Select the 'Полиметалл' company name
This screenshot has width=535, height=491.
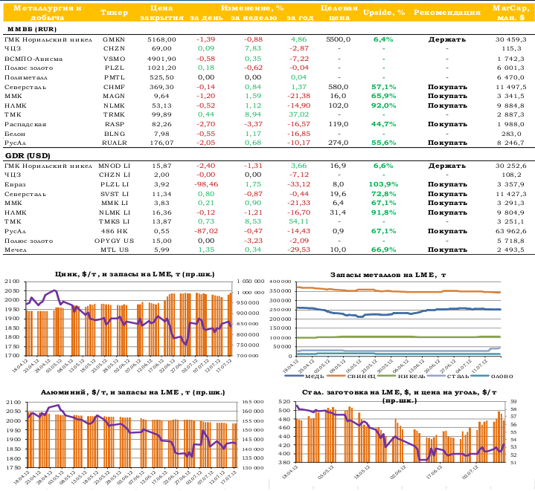26,78
